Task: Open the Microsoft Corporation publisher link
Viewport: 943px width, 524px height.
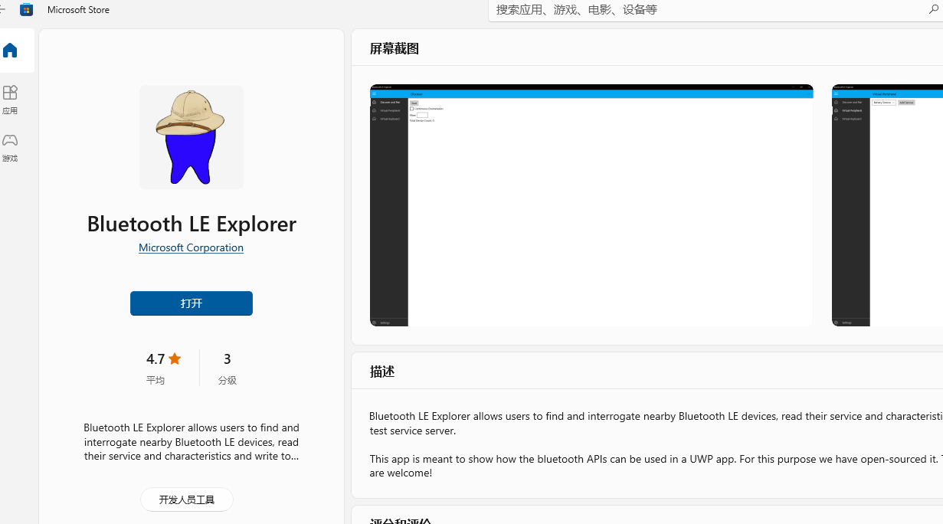Action: (191, 247)
